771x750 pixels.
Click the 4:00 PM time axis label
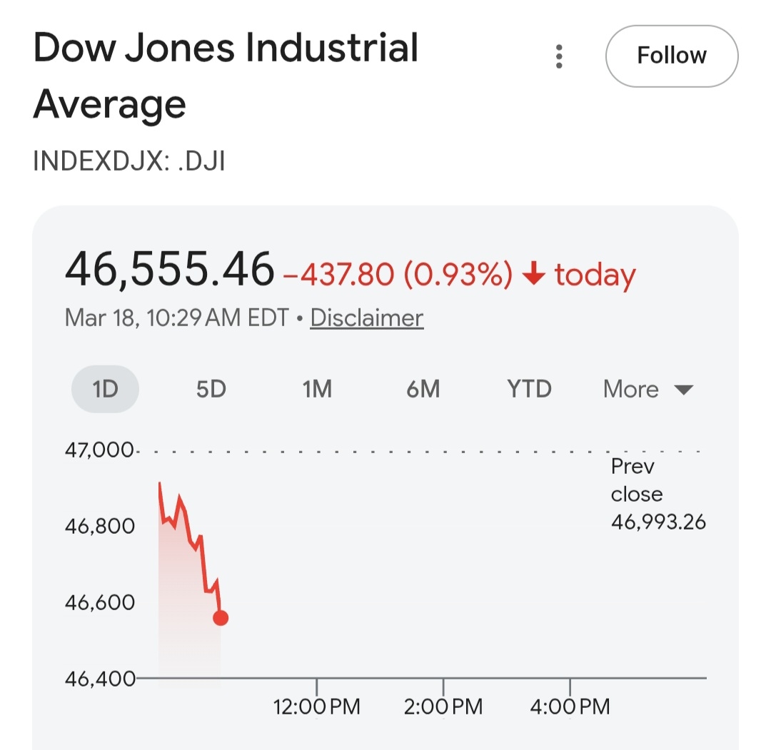tap(570, 707)
